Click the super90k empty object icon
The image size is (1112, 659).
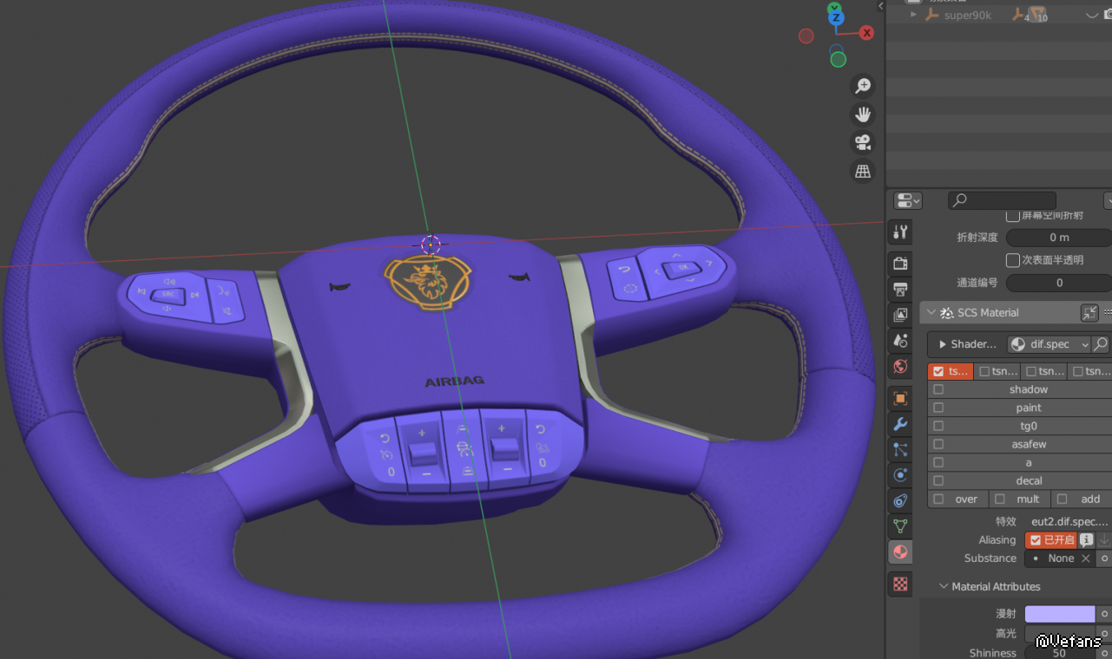click(x=932, y=15)
